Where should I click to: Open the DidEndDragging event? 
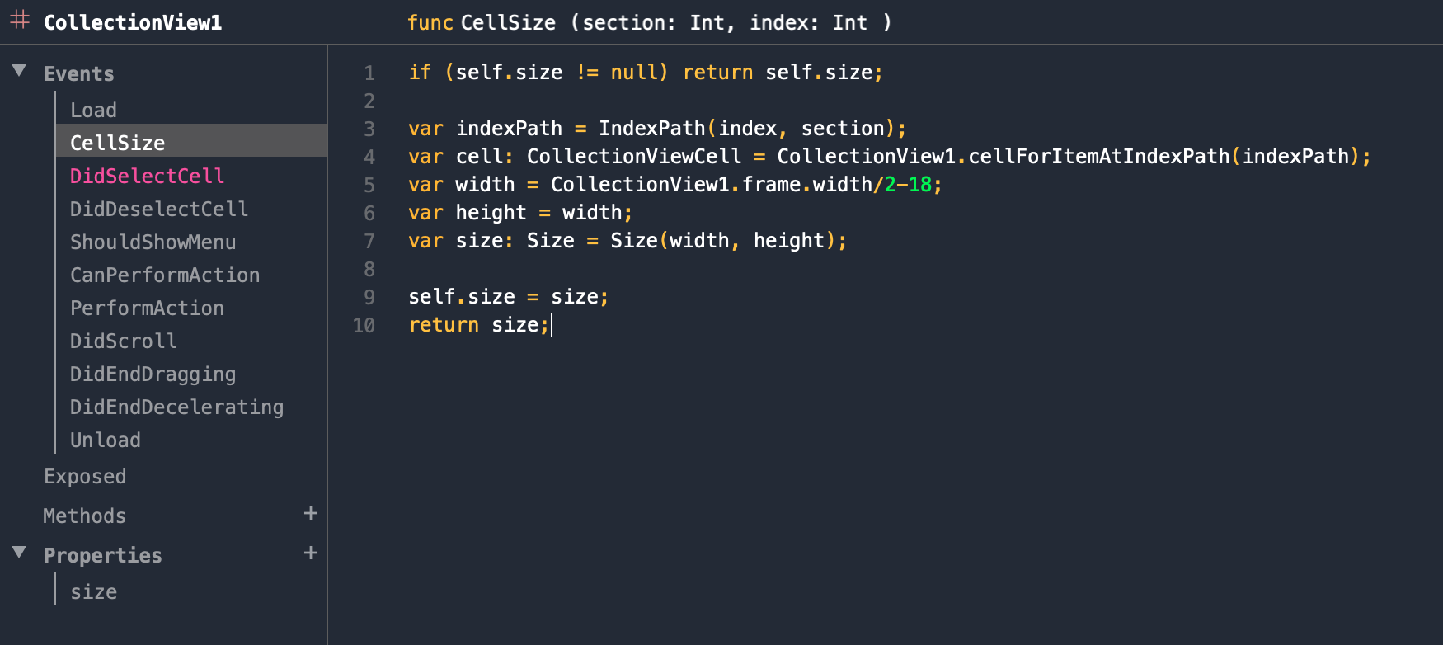[153, 374]
